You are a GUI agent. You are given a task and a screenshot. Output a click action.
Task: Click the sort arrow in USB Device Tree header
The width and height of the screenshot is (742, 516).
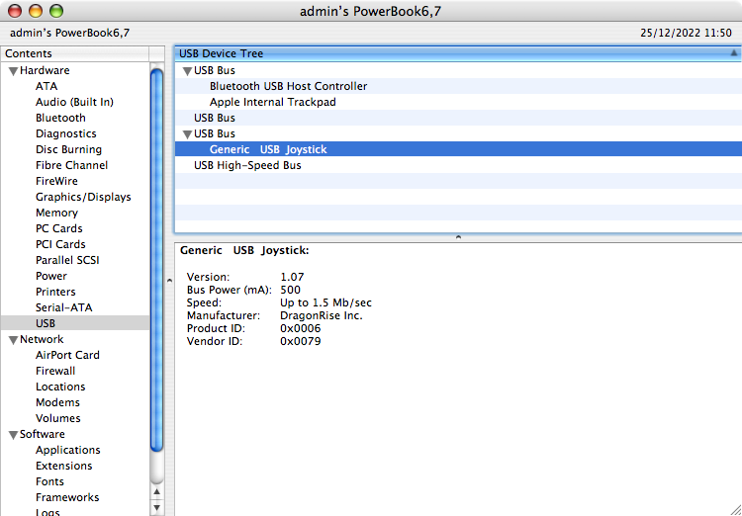(x=734, y=53)
